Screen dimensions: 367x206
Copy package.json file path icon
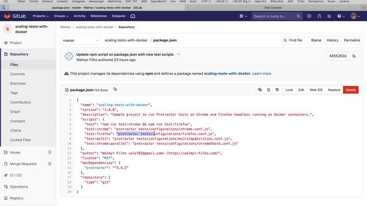click(115, 89)
